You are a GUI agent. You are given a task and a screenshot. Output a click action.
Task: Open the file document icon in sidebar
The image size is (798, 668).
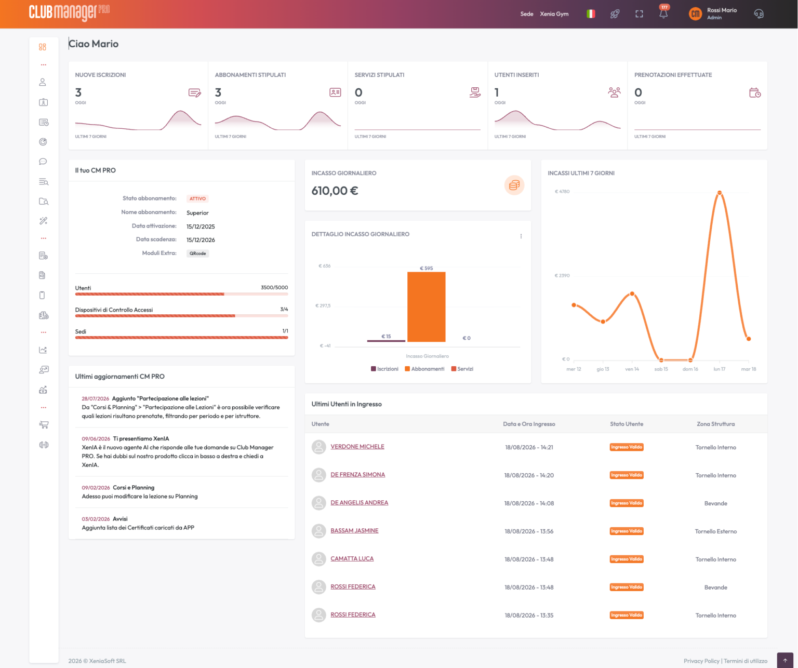click(42, 275)
